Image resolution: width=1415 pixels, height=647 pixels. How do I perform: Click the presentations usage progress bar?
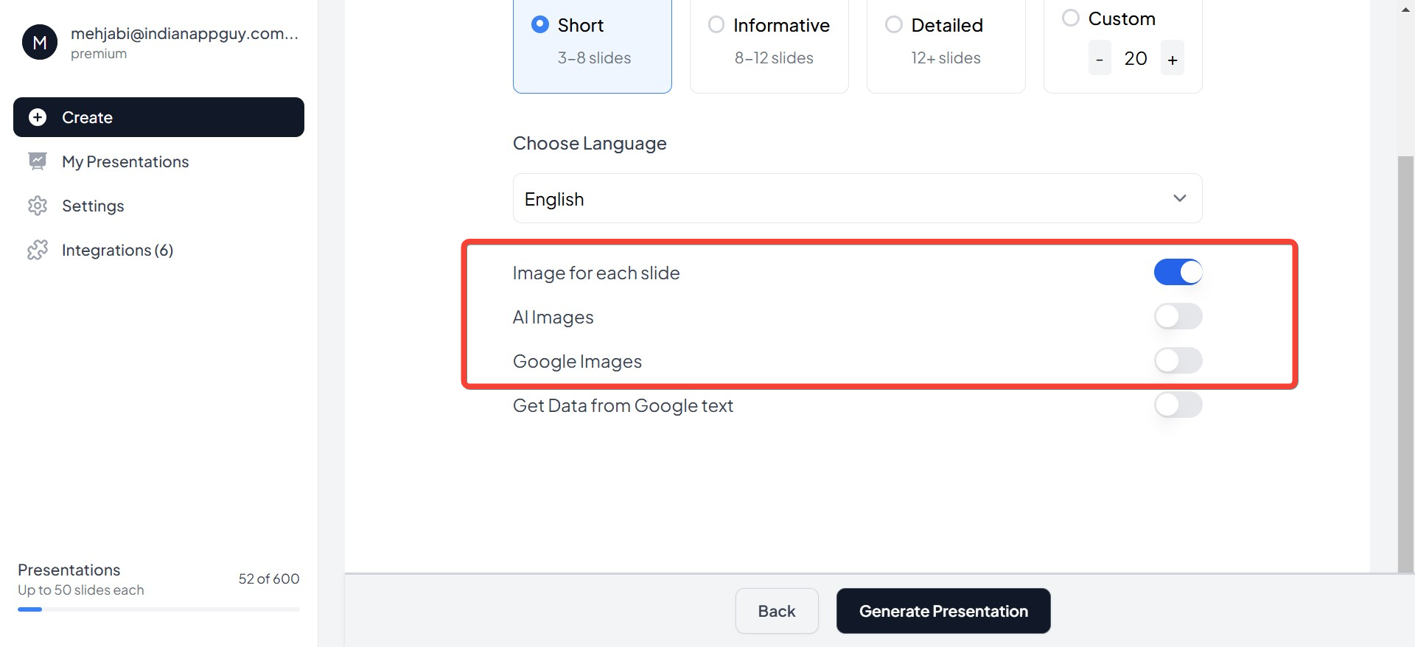(158, 609)
